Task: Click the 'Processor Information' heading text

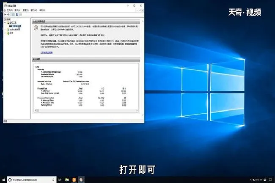Action: [x=46, y=98]
